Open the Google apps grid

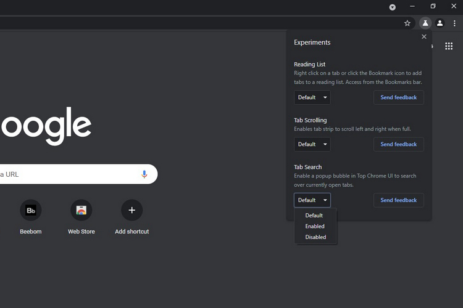[449, 46]
